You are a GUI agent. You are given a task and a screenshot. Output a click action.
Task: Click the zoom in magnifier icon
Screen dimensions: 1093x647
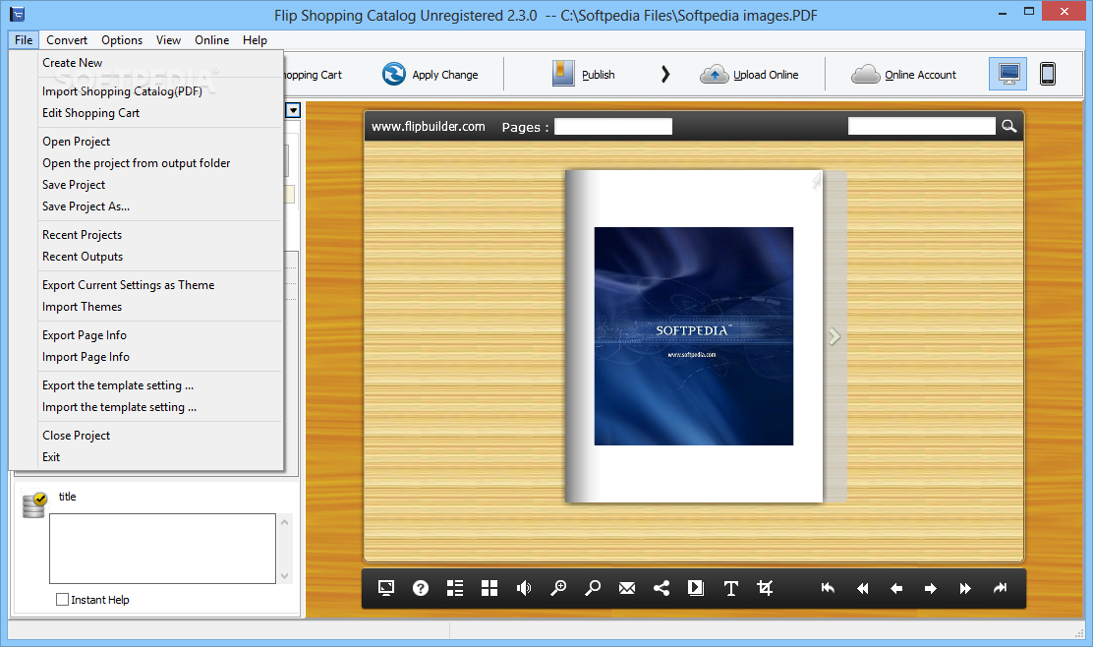558,588
